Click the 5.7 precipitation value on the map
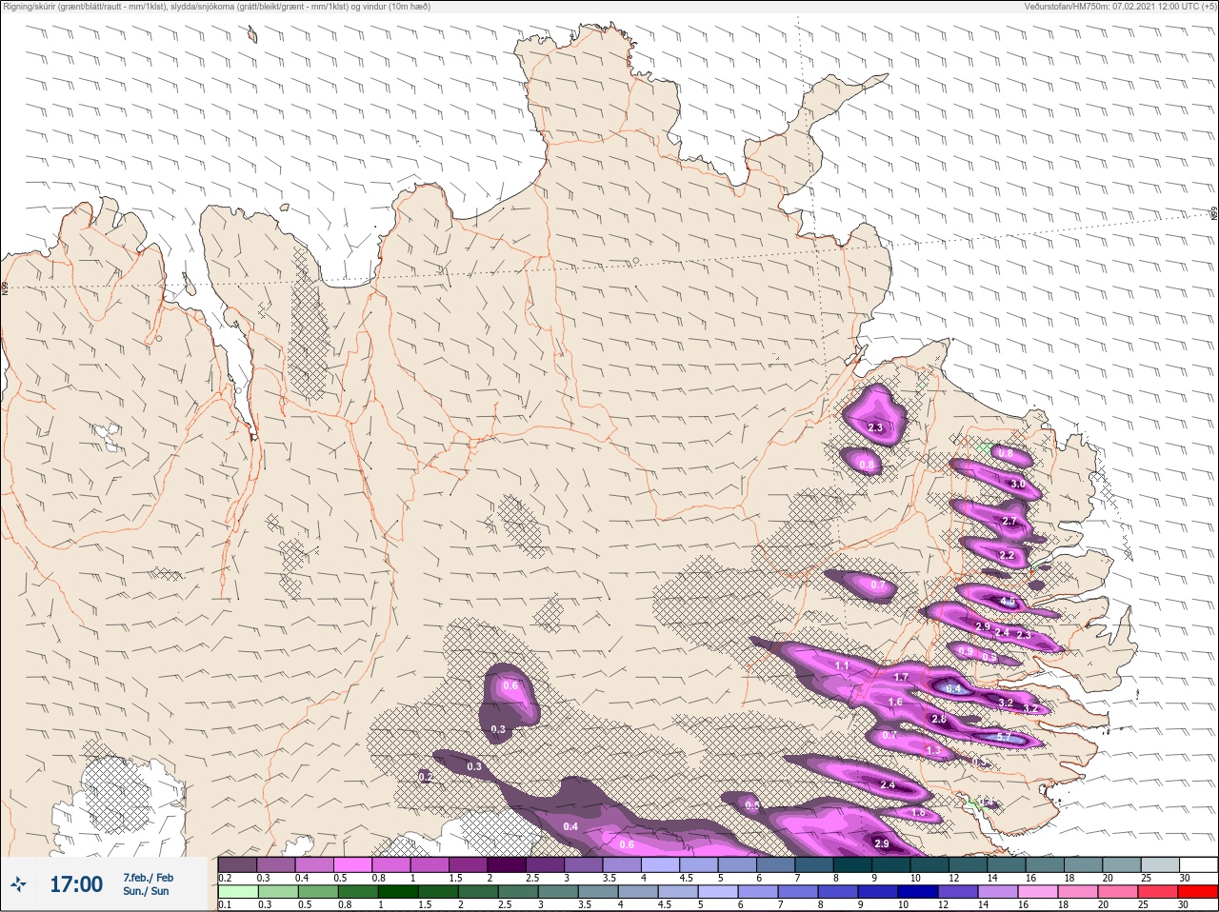1219x912 pixels. [1003, 738]
